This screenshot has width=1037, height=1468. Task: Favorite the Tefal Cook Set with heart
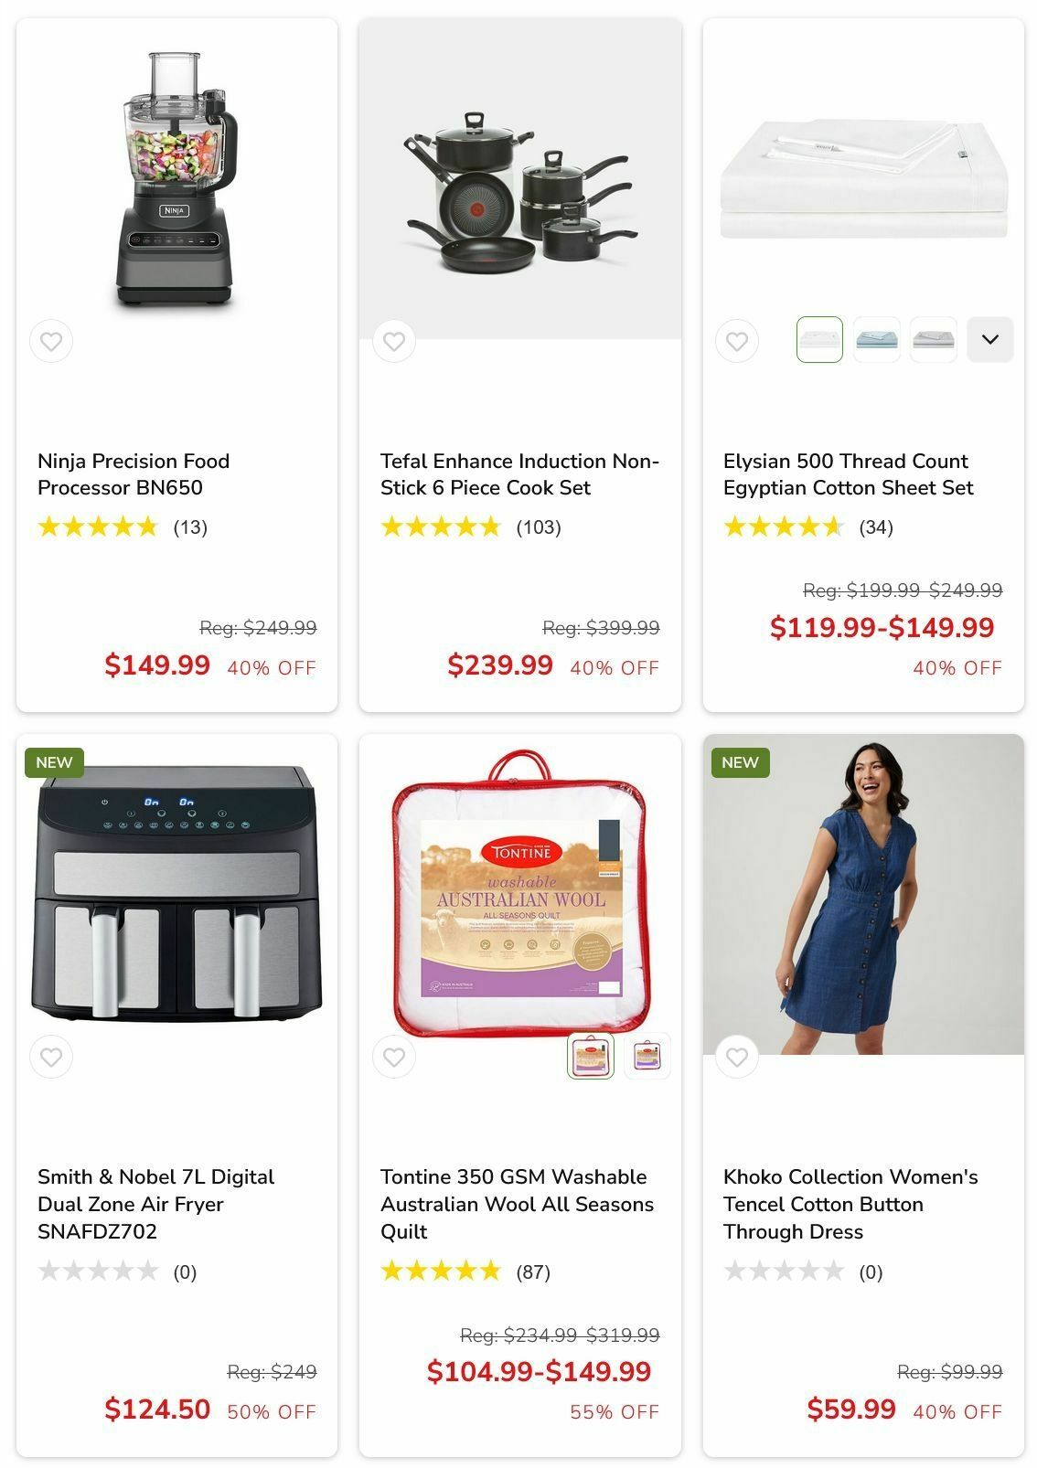394,341
